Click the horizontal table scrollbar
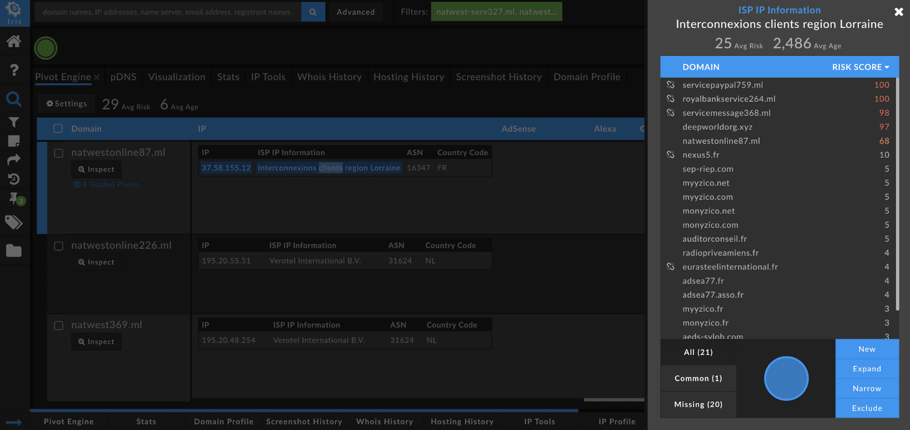 [614, 400]
